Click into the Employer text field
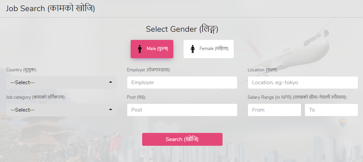363x162 pixels. coord(182,82)
